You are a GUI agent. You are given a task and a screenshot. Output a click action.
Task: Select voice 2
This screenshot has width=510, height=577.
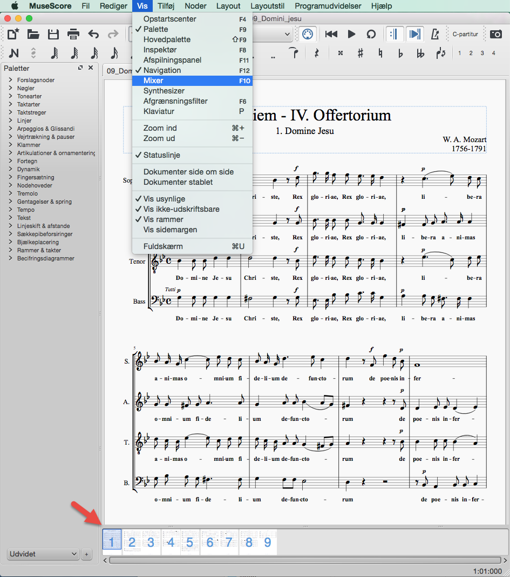point(471,53)
